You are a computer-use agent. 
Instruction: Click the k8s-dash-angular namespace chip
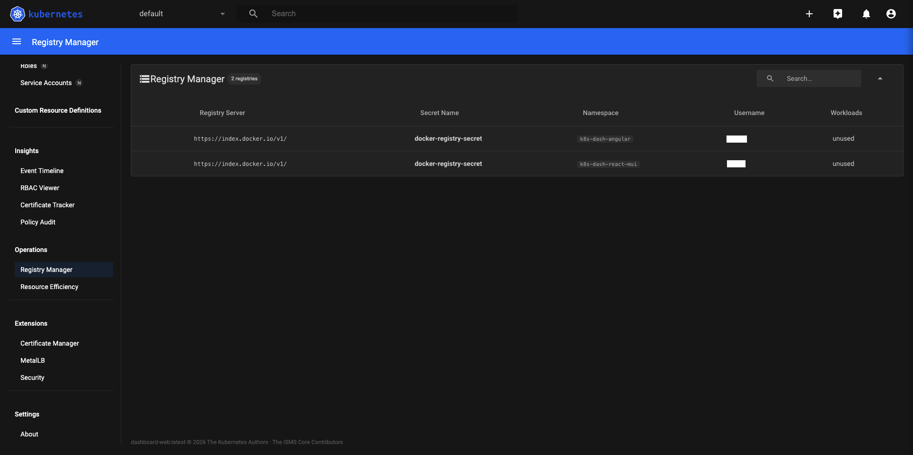pyautogui.click(x=605, y=139)
